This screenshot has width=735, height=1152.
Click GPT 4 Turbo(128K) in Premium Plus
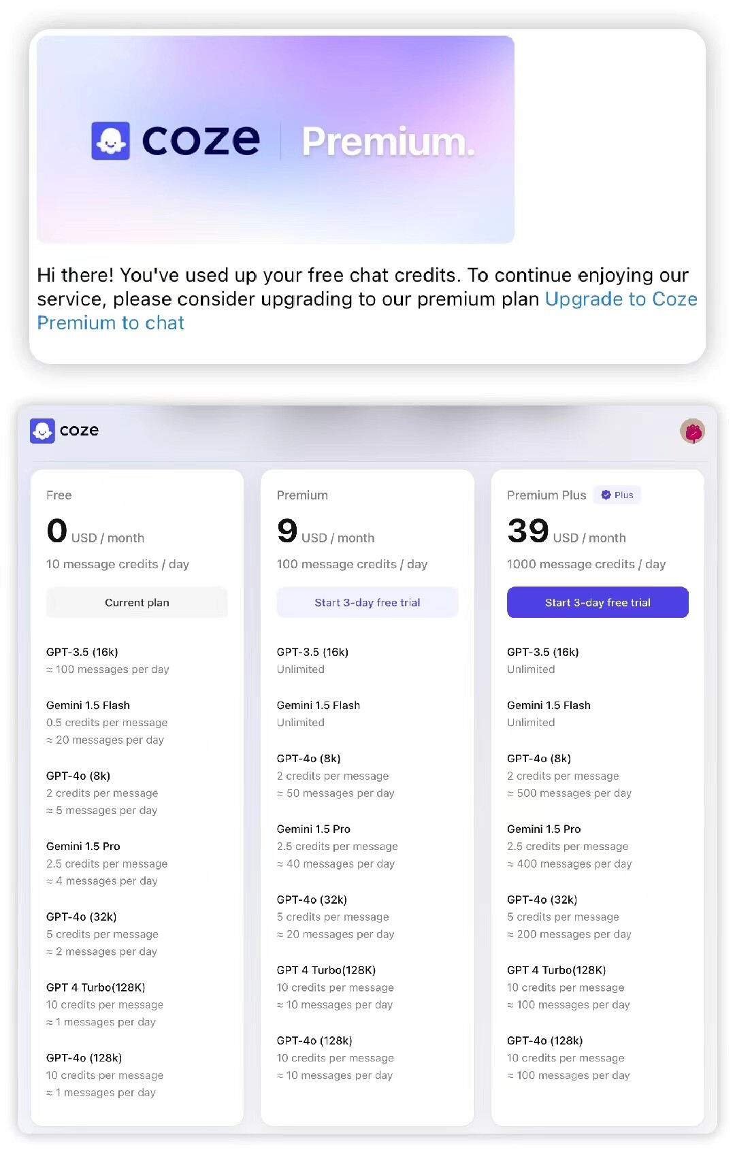557,970
